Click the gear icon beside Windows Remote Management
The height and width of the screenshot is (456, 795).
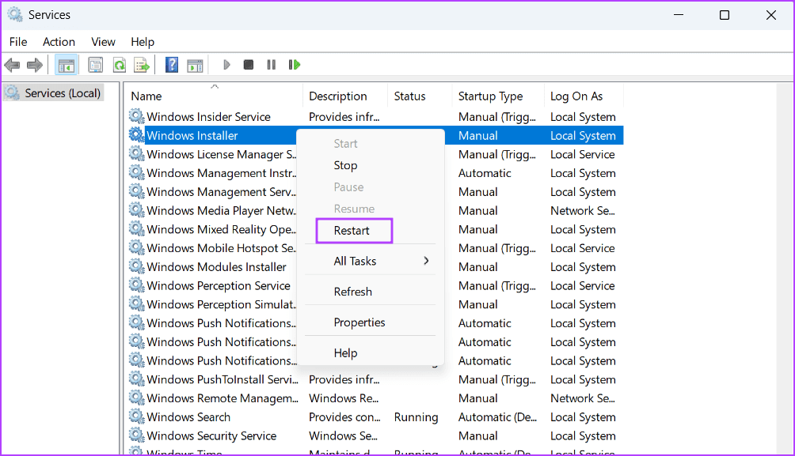[x=136, y=398]
